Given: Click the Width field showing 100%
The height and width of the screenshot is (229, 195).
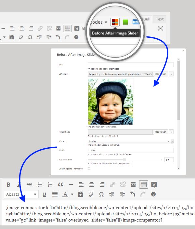Looking at the screenshot, I should pos(131,150).
